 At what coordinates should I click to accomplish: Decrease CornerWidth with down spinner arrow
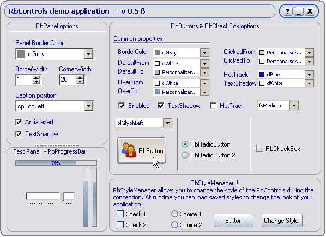click(x=80, y=82)
